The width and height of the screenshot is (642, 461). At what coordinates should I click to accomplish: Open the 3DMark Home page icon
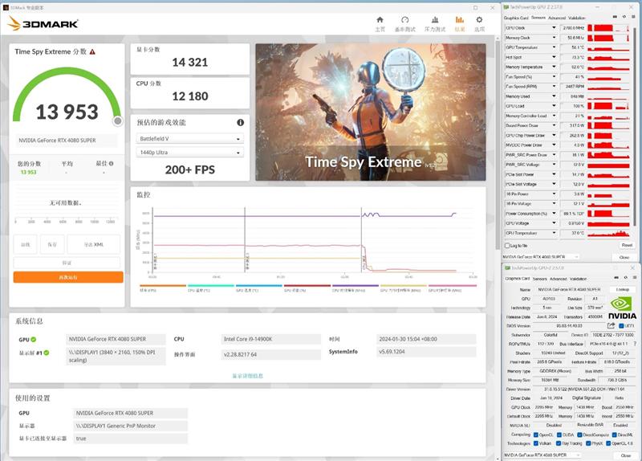click(380, 19)
